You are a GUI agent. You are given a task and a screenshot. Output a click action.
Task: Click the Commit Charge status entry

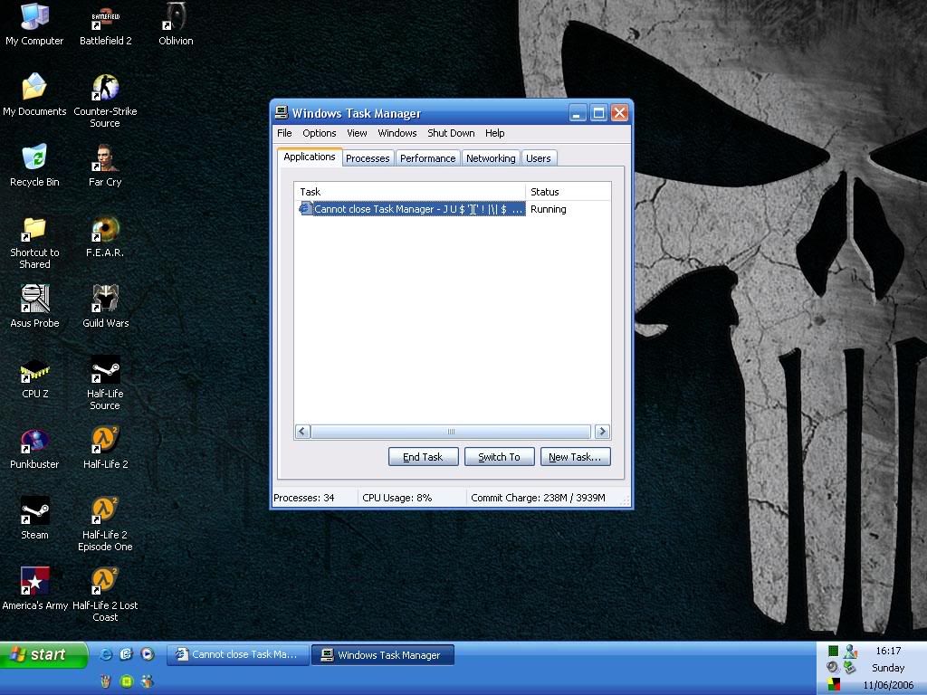click(538, 498)
